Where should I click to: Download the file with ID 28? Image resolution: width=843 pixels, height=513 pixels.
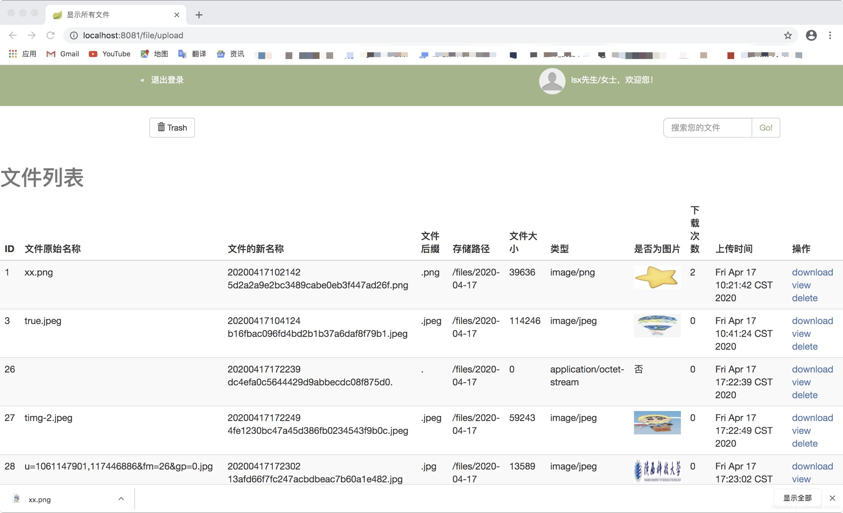point(812,466)
